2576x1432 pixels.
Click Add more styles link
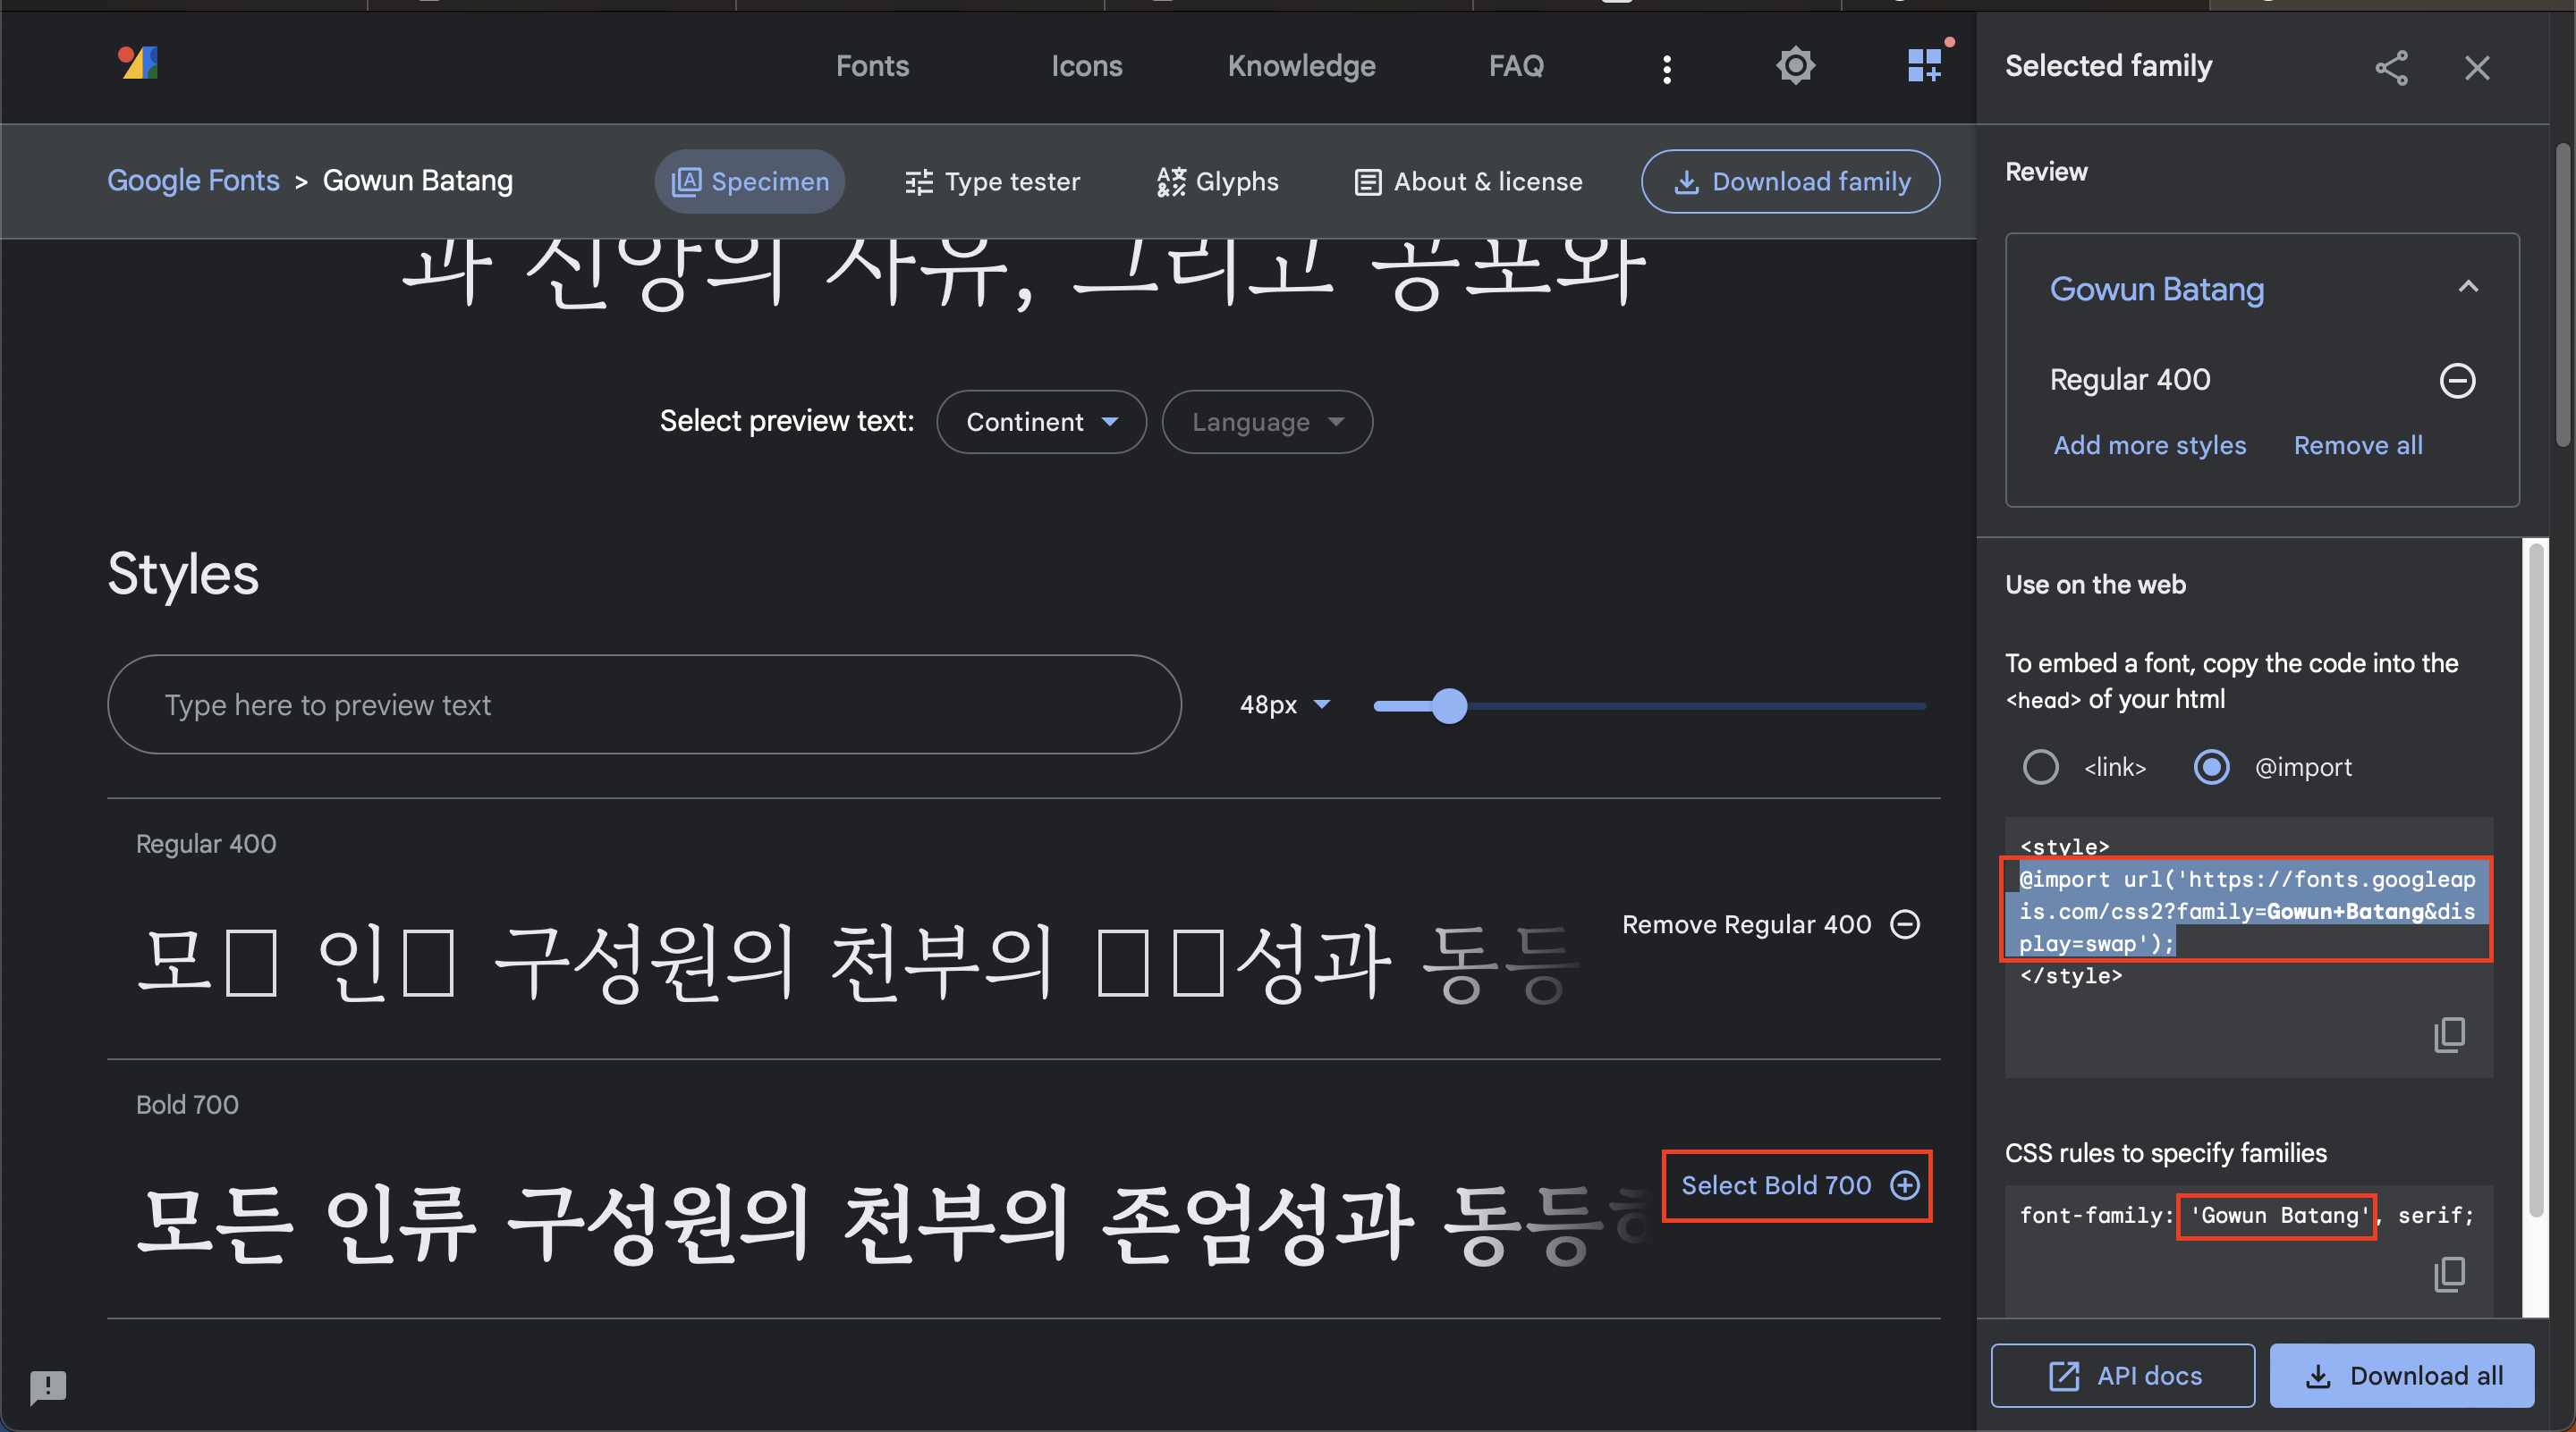click(2149, 446)
